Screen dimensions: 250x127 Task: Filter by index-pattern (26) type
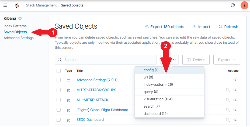coord(169,85)
